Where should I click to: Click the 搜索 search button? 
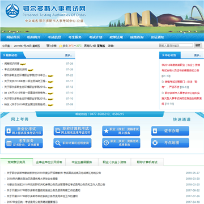[198, 45]
